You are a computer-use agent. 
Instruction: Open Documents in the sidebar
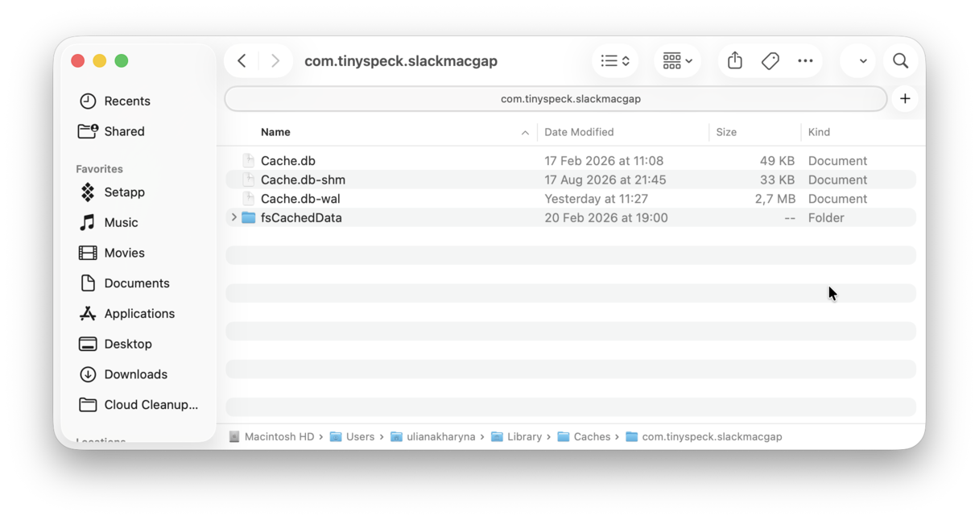138,283
